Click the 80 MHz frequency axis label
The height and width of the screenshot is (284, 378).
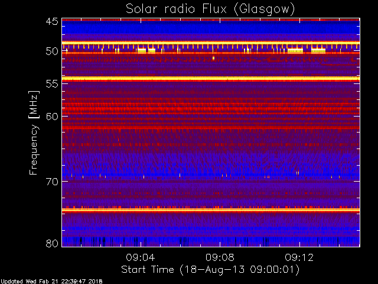52,243
